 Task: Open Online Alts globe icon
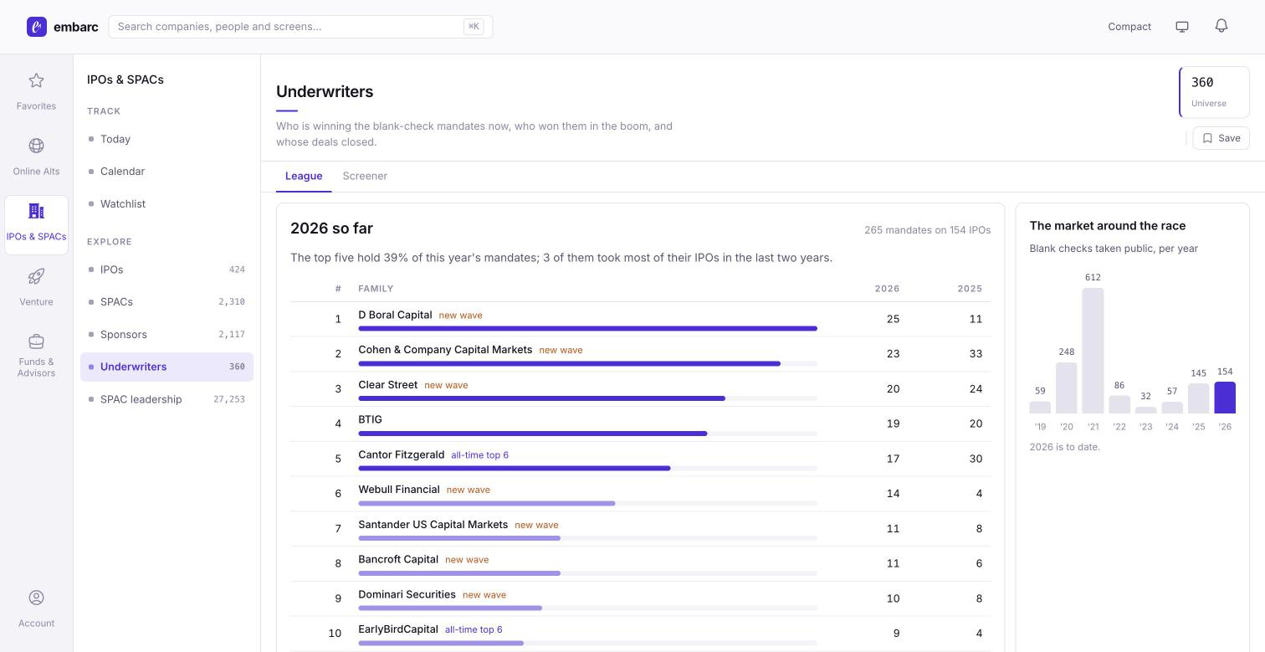pos(36,146)
